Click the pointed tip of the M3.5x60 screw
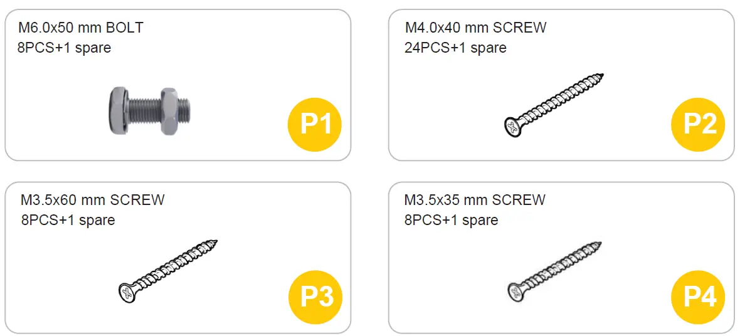The height and width of the screenshot is (336, 740). click(x=214, y=242)
